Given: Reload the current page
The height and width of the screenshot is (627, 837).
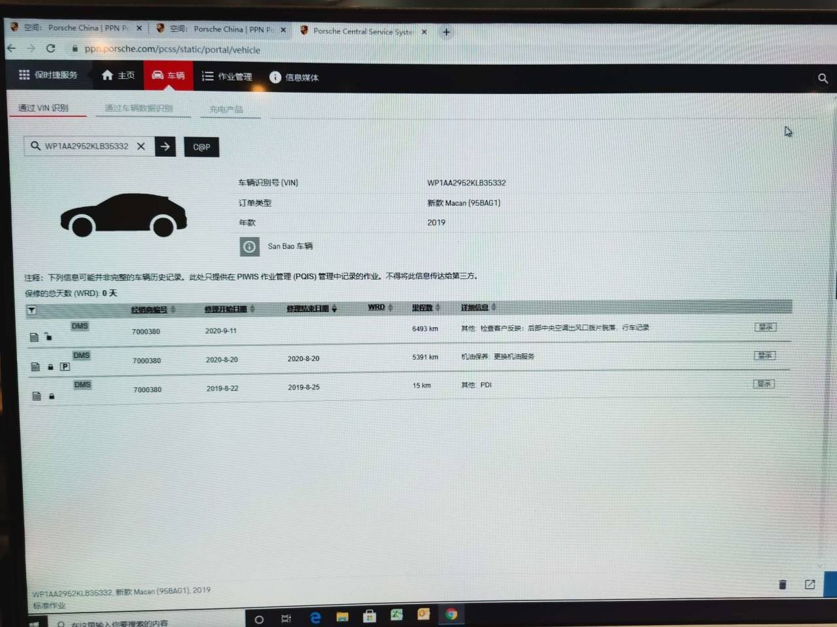Looking at the screenshot, I should 50,48.
